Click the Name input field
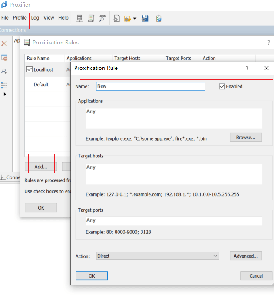The image size is (274, 295). (151, 86)
